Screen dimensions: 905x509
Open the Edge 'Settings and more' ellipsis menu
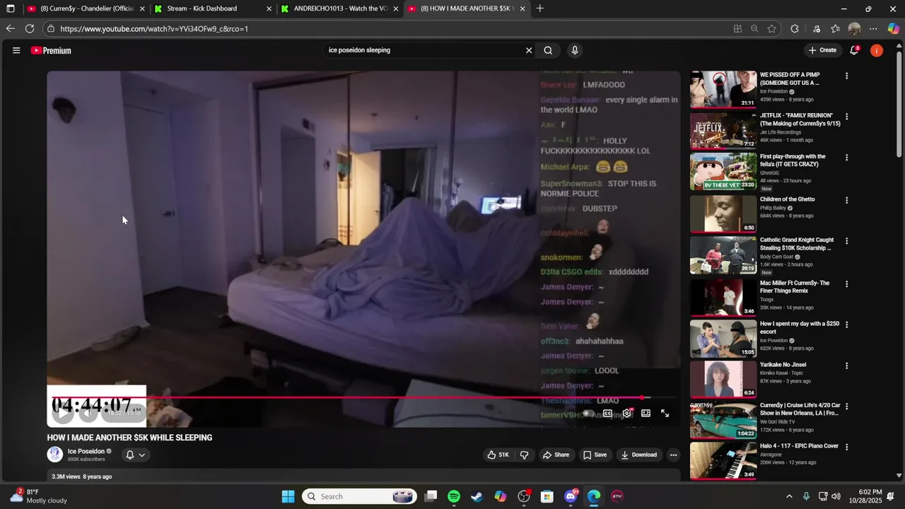tap(873, 29)
